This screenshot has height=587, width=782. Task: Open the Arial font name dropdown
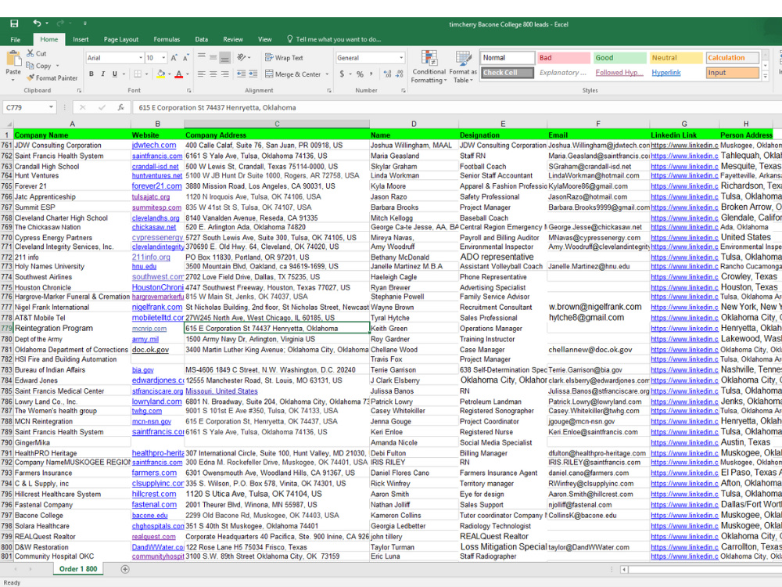click(141, 58)
